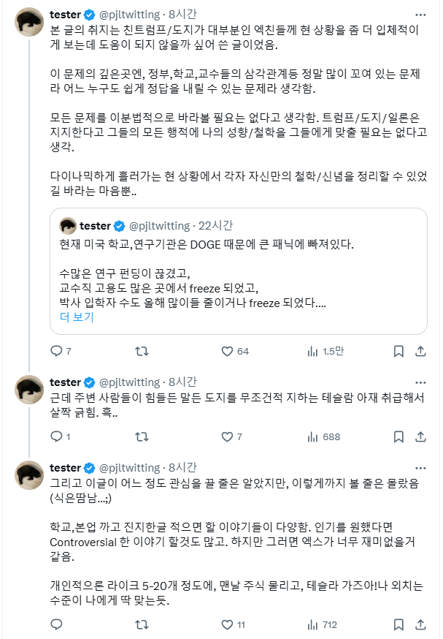This screenshot has width=443, height=639.
Task: Open the 8시간 timestamp of second tweet
Action: (182, 382)
